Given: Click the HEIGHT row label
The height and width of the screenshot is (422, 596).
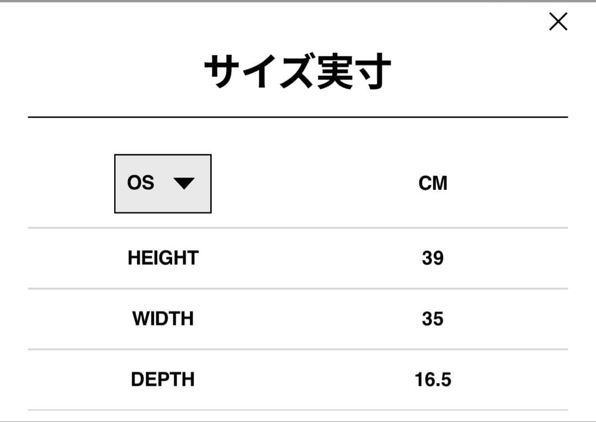Looking at the screenshot, I should pyautogui.click(x=163, y=258).
